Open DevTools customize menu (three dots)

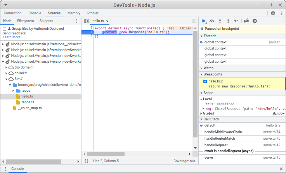click(x=281, y=13)
